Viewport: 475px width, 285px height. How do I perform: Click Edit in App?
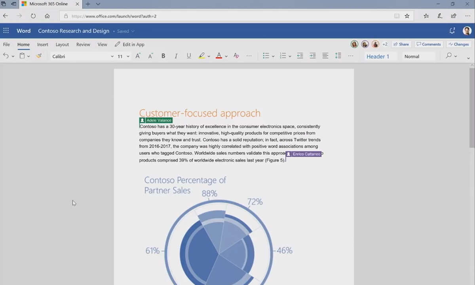[129, 44]
